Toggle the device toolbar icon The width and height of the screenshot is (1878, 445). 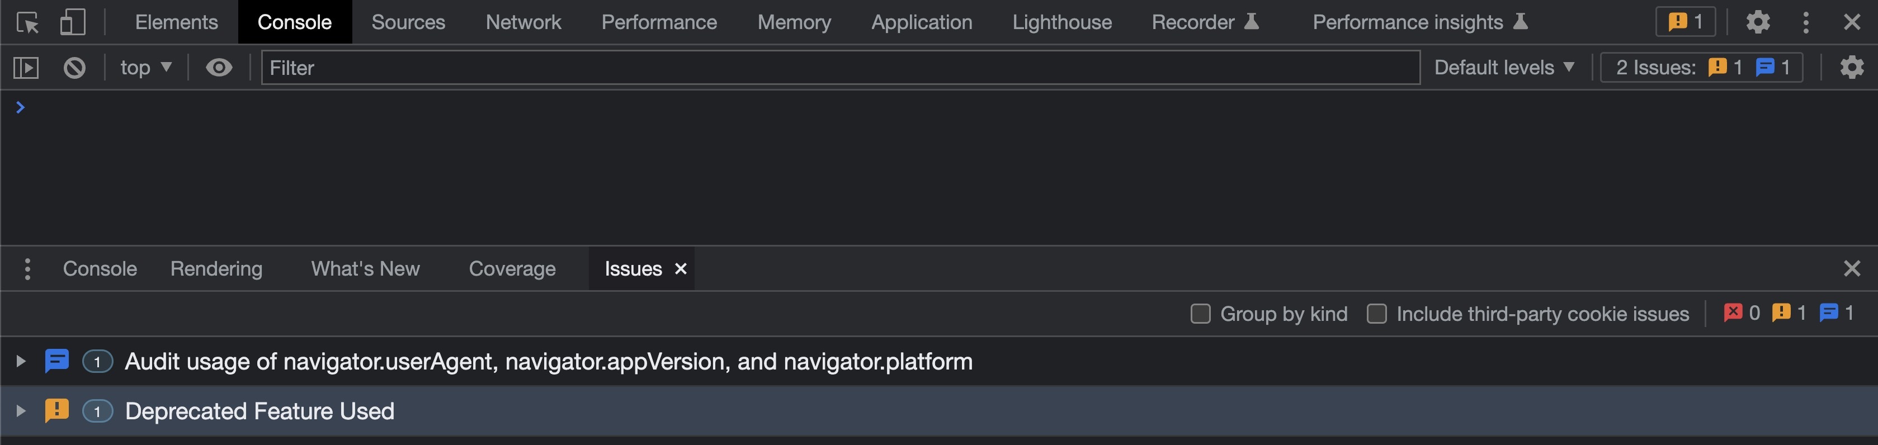[x=72, y=22]
